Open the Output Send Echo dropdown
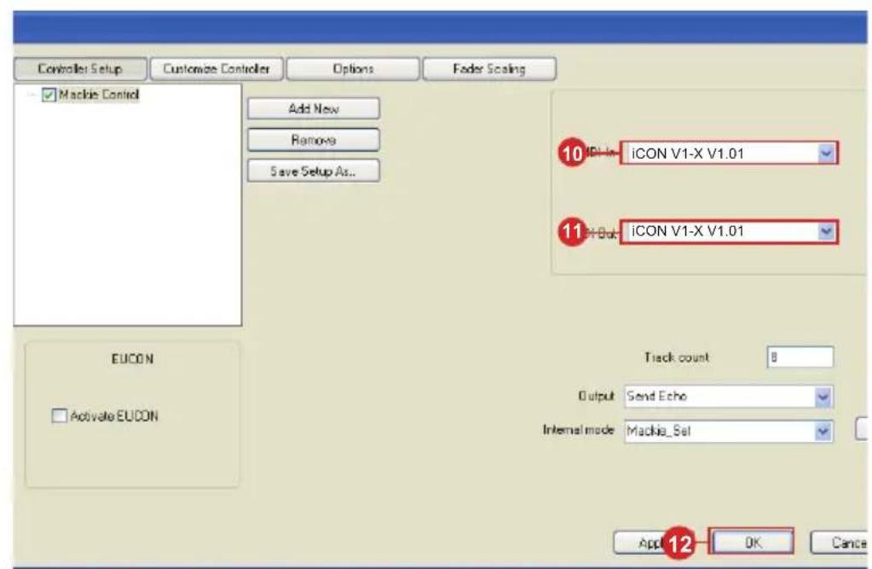Screen dimensions: 872x569 click(728, 397)
